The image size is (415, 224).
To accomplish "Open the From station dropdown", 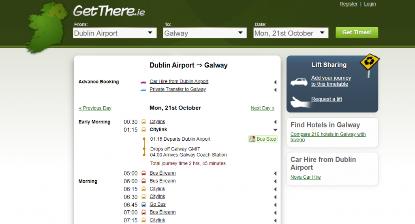I will (115, 33).
